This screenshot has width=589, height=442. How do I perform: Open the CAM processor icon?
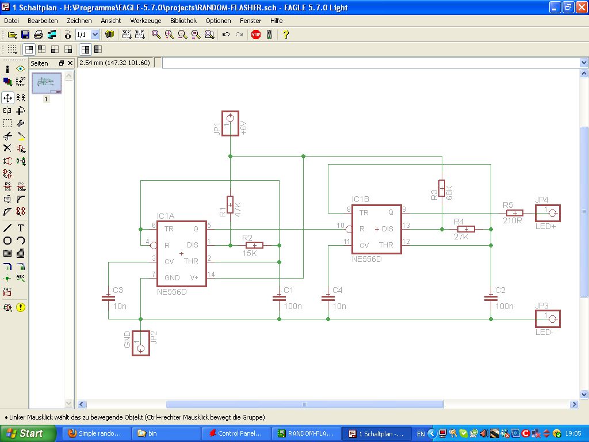[x=52, y=35]
